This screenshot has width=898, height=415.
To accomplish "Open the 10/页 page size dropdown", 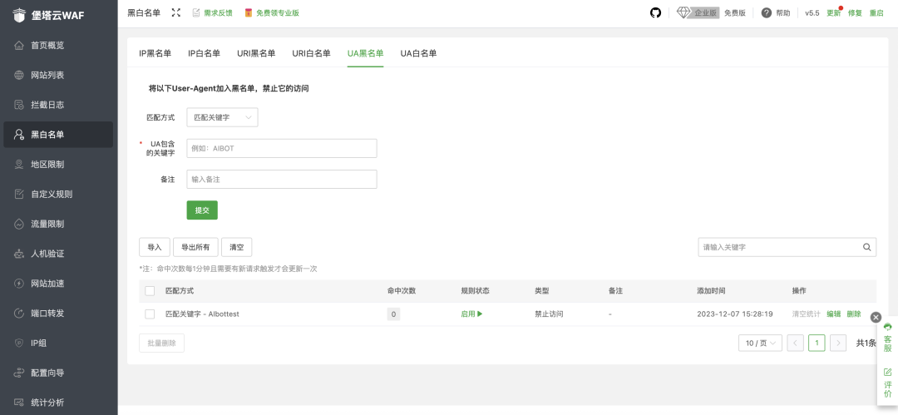I will tap(760, 343).
